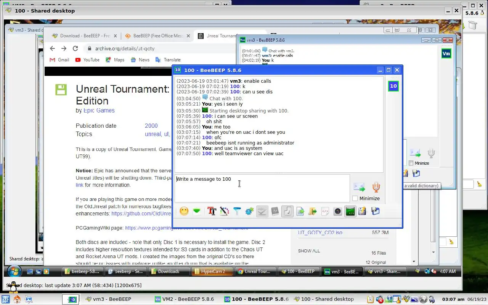Switch to HyperCam 2 taskbar item
Image resolution: width=488 pixels, height=305 pixels.
coord(212,271)
